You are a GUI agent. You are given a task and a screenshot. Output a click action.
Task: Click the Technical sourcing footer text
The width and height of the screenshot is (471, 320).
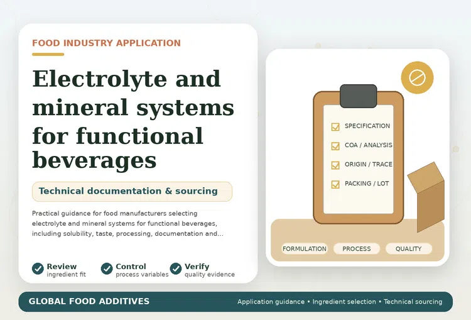tap(413, 302)
